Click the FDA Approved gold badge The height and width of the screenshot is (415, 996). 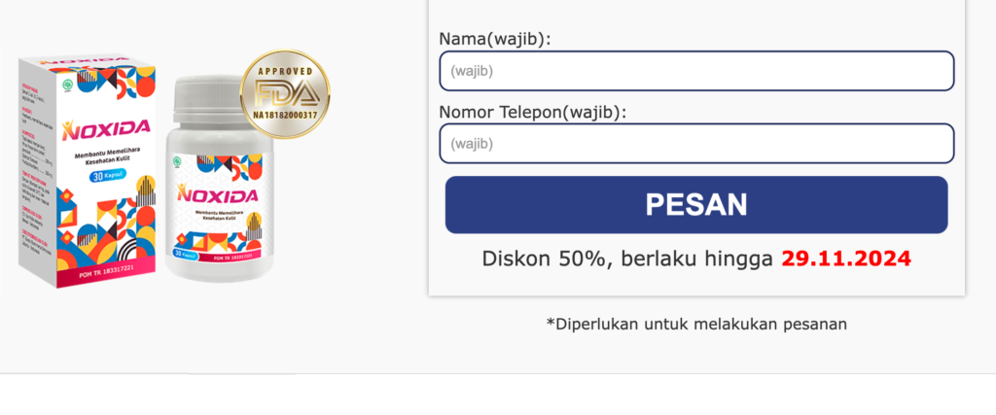pos(284,94)
